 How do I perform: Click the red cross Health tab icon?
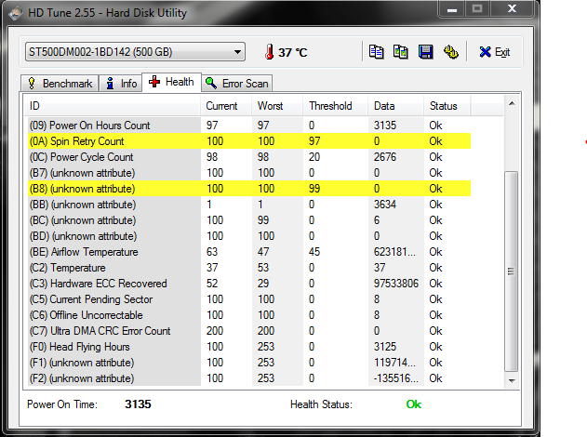click(x=154, y=82)
